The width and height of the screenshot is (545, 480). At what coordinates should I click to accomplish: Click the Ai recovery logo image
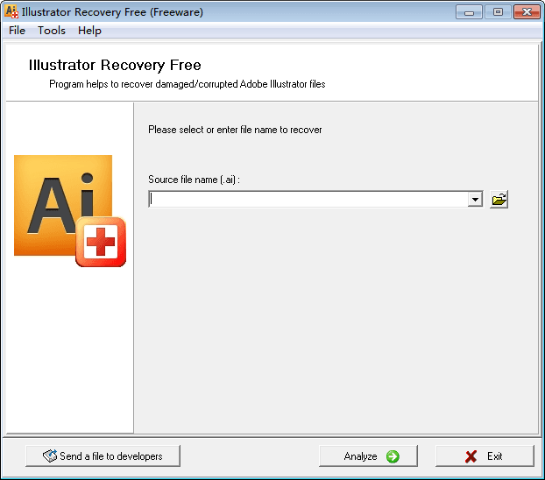[70, 211]
